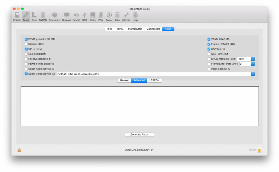Toggle the DP -> HDMI checkbox
The height and width of the screenshot is (172, 279).
(x=26, y=49)
